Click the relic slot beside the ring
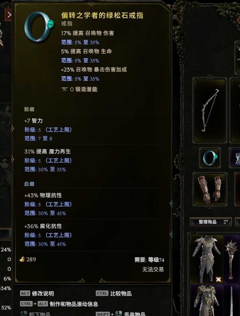The height and width of the screenshot is (316, 240). pos(235,158)
